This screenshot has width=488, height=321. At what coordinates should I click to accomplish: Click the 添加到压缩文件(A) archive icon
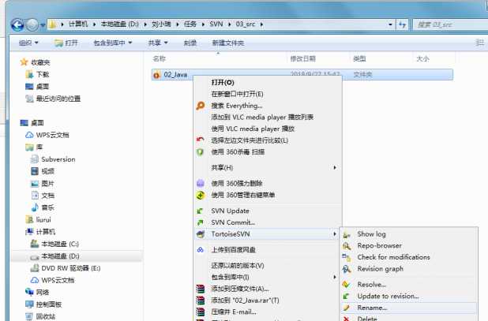point(201,289)
